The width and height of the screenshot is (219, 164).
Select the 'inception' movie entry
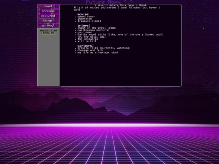coord(85,19)
